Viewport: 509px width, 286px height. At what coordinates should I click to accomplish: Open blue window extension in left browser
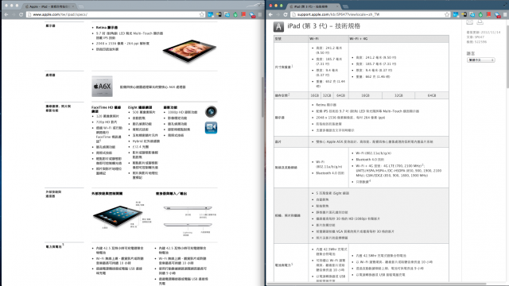pyautogui.click(x=211, y=14)
